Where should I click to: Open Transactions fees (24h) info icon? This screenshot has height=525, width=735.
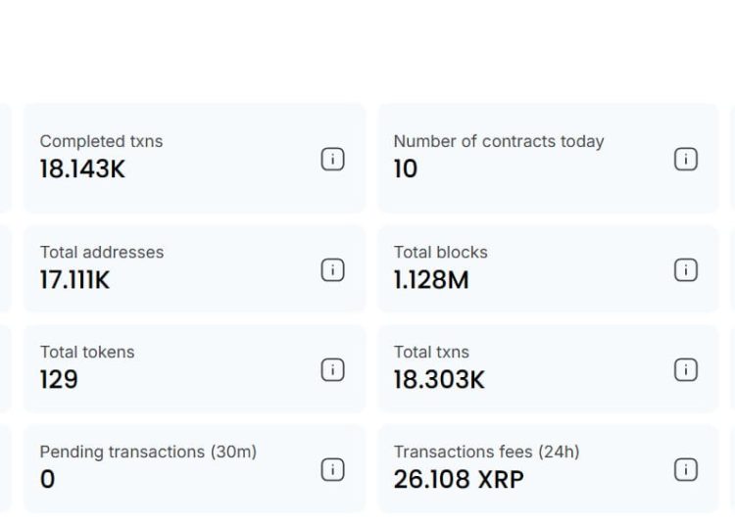[686, 470]
